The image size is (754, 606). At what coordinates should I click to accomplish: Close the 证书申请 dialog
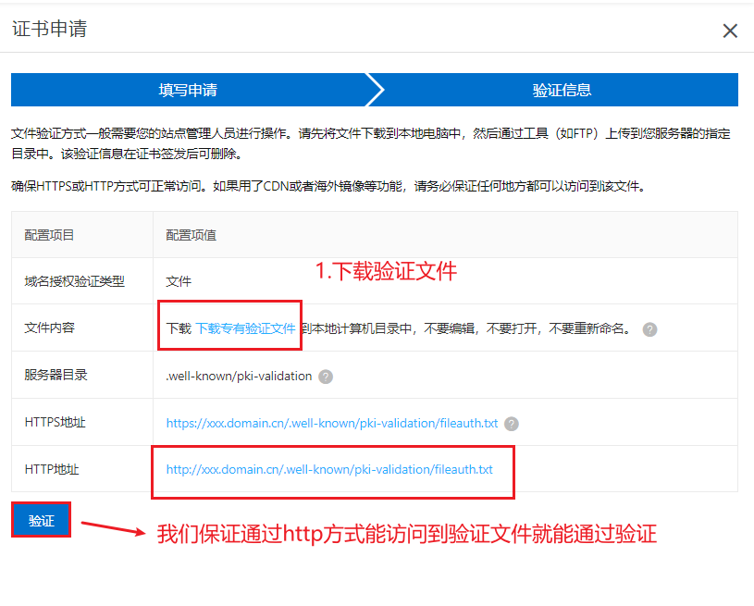pyautogui.click(x=730, y=31)
